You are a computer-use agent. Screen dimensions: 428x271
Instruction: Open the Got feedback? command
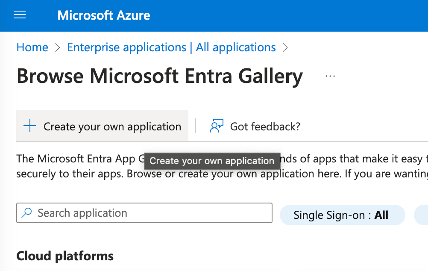pos(265,127)
